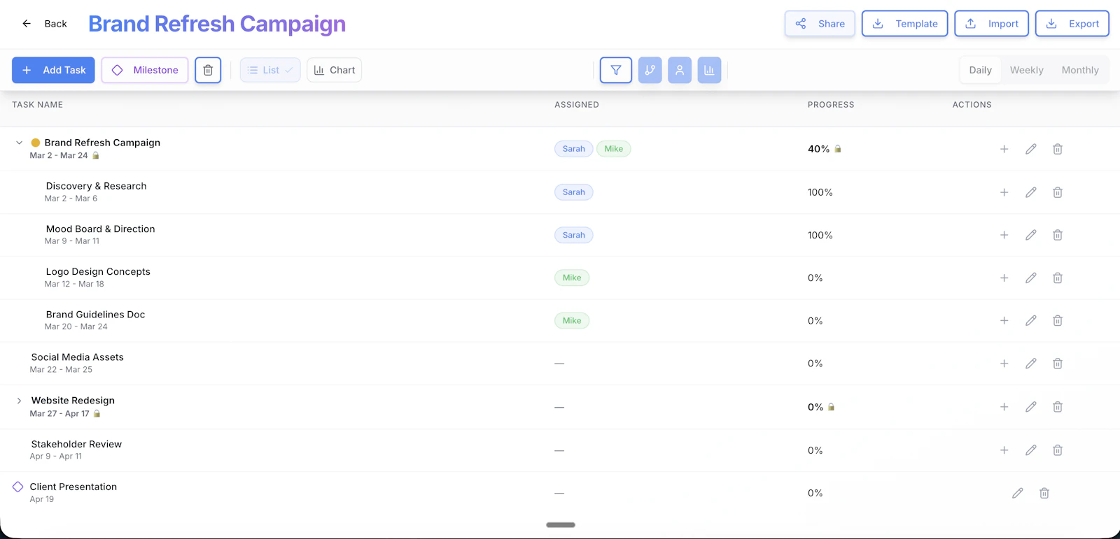
Task: Edit the Social Media Assets task
Action: (1031, 364)
